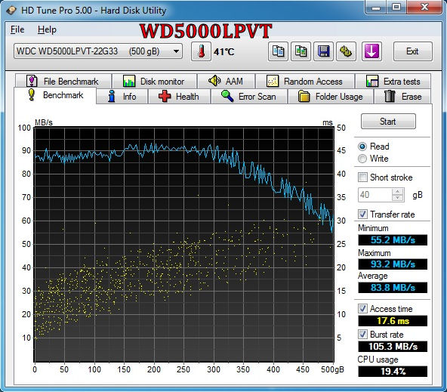Switch to the Health tab
Viewport: 447px width, 392px height.
(x=179, y=97)
